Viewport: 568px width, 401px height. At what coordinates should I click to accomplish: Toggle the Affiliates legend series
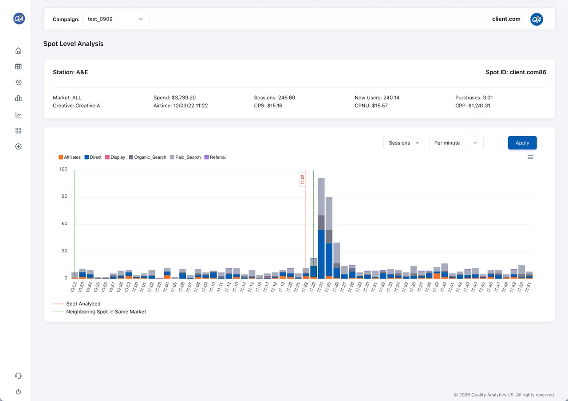point(70,157)
